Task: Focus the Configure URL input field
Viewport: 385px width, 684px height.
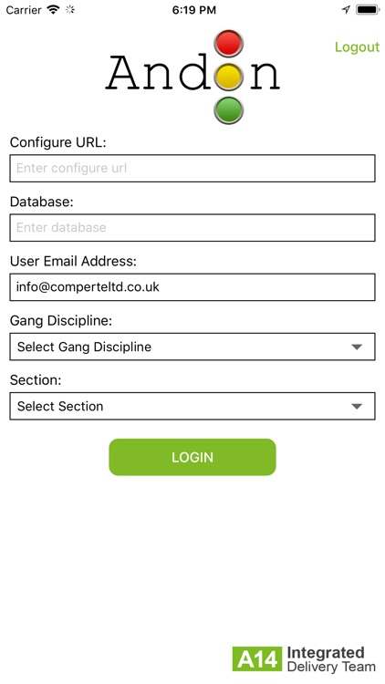Action: (192, 169)
